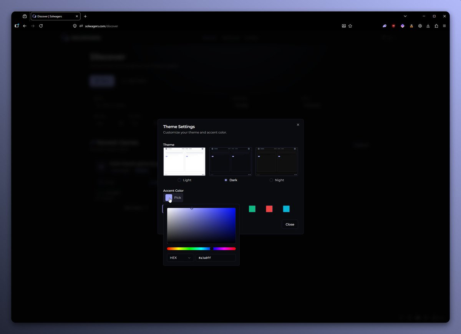The image size is (461, 334).
Task: Open the HEX color format dropdown
Action: (x=180, y=258)
